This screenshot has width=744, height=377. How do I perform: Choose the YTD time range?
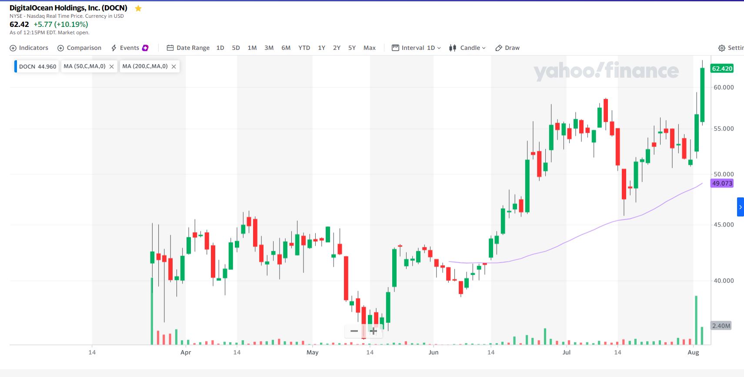[304, 48]
